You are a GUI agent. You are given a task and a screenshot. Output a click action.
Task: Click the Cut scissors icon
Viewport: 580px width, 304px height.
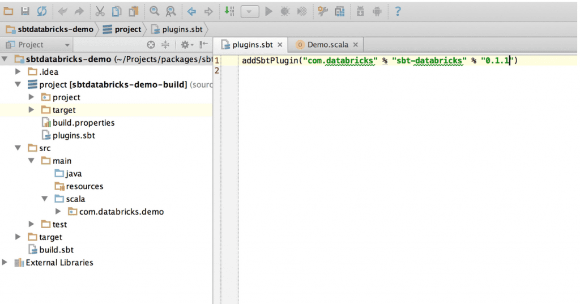pos(100,11)
